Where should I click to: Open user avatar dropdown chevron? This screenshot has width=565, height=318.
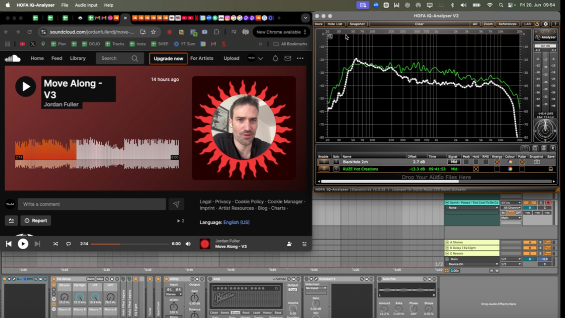(260, 58)
